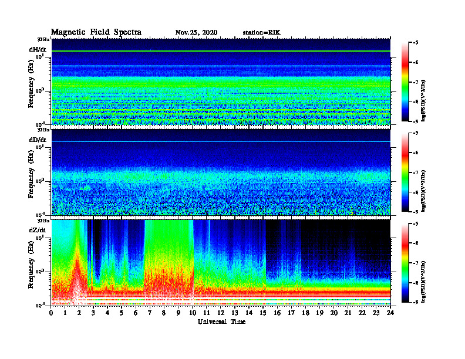Click the dH/dt spectrogram plot
Screen dimensions: 465x359
[221, 82]
